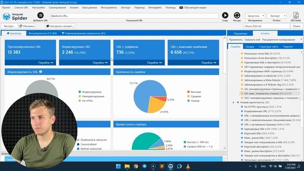Click the Экспорт... button in the toolbar
Image resolution: width=304 pixels, height=171 pixels.
(9, 26)
